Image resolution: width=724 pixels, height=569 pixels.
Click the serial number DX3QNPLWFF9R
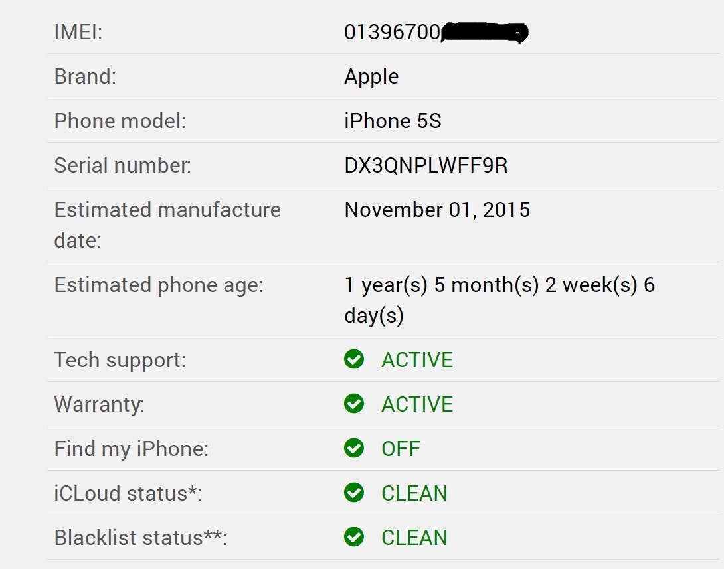pyautogui.click(x=426, y=165)
